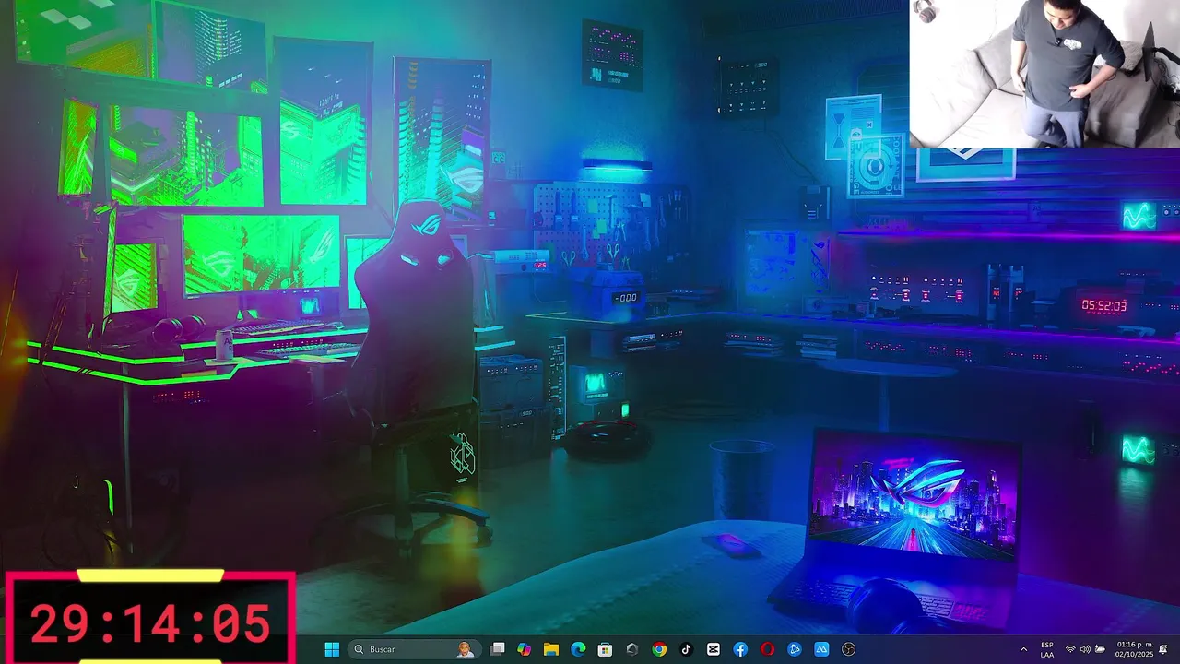Launch Microsoft Copilot from taskbar
Image resolution: width=1180 pixels, height=664 pixels.
525,649
